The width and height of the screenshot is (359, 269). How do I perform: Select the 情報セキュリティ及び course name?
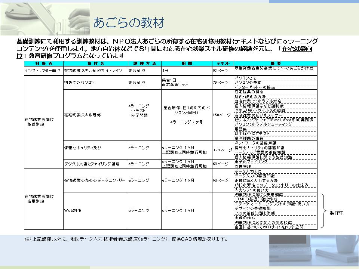[x=82, y=148]
